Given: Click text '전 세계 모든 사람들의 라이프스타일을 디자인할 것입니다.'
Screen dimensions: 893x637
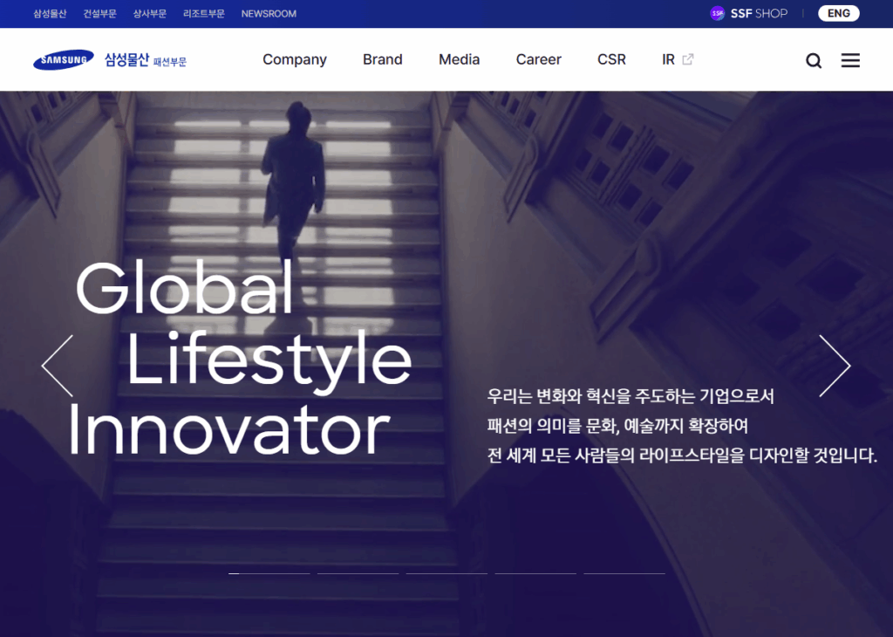Looking at the screenshot, I should 682,455.
